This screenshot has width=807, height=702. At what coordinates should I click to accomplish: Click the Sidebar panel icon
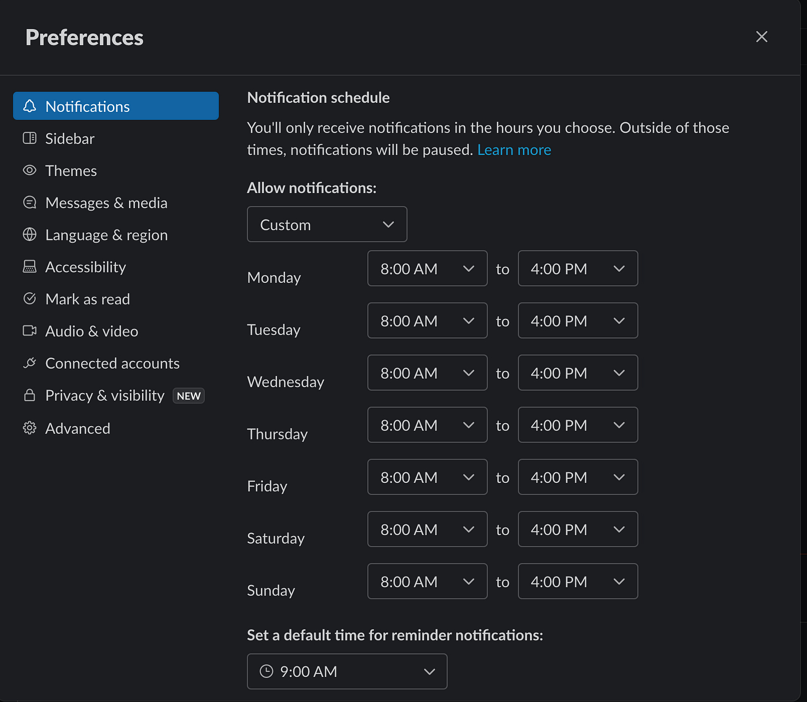point(30,138)
